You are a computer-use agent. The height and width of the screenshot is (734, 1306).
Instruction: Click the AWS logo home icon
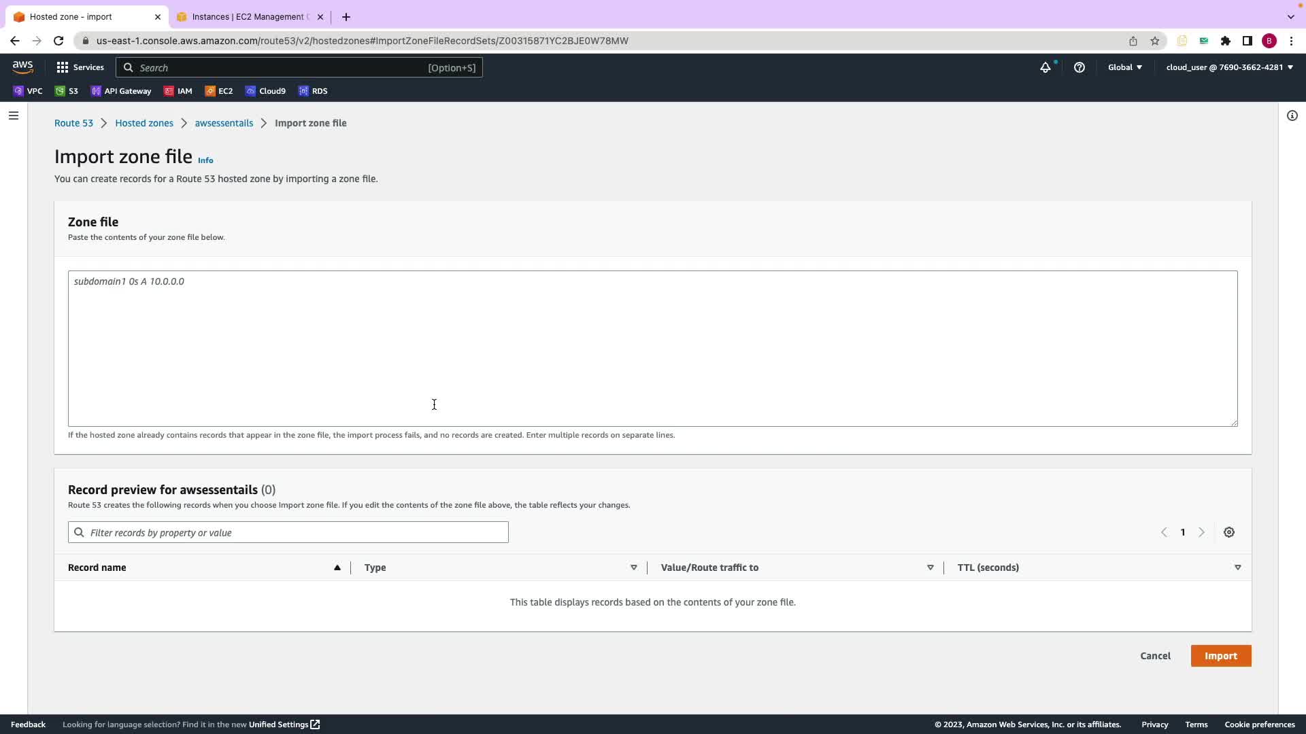[22, 67]
